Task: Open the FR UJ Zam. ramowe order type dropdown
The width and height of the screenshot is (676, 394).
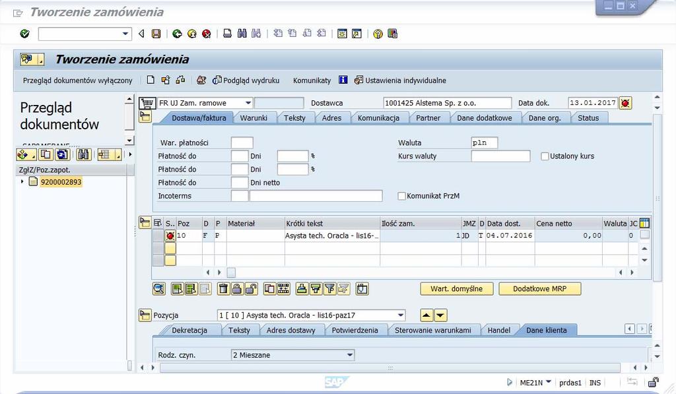Action: [248, 103]
